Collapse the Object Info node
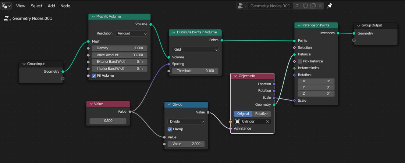 coord(235,76)
